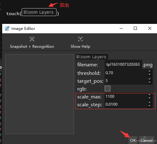The width and height of the screenshot is (157, 144).
Task: Click the filename input field
Action: click(123, 64)
